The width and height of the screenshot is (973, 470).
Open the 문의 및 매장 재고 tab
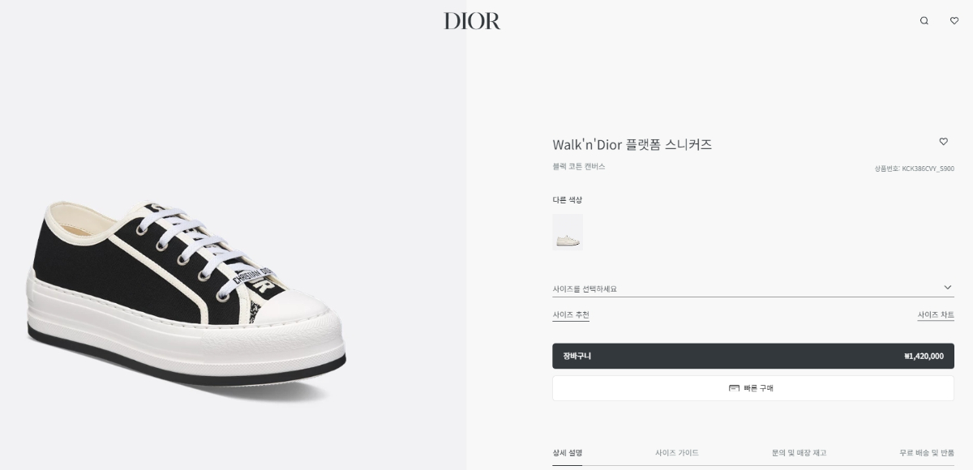pyautogui.click(x=799, y=453)
